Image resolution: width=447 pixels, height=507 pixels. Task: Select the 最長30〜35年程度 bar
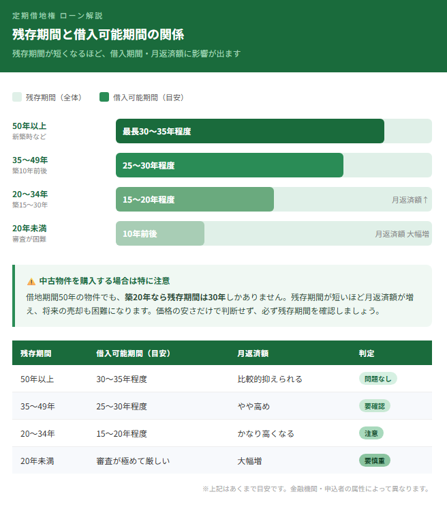pyautogui.click(x=249, y=131)
